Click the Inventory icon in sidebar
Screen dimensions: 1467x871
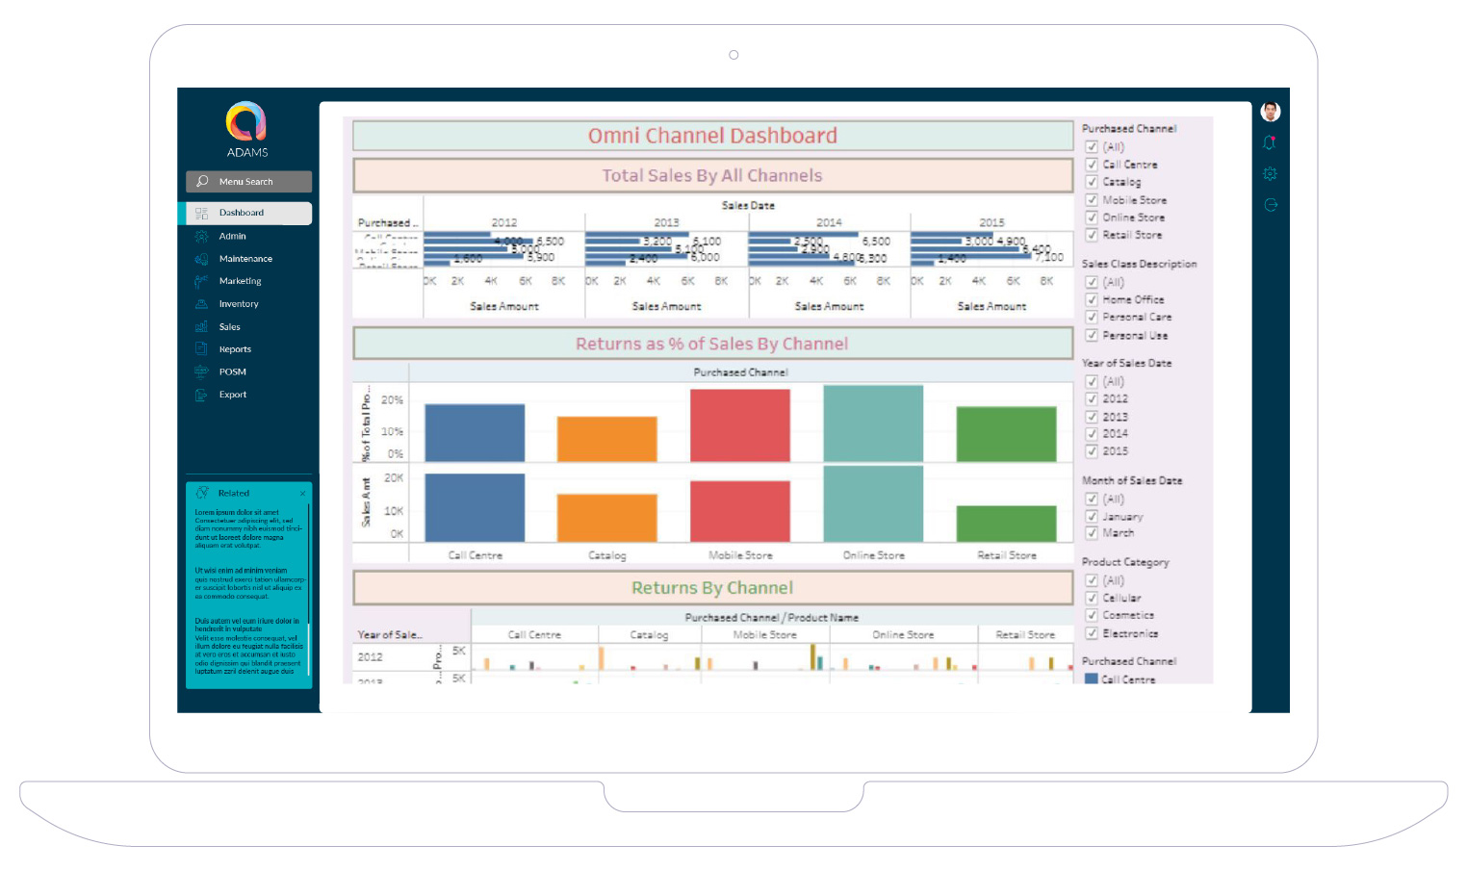(201, 304)
